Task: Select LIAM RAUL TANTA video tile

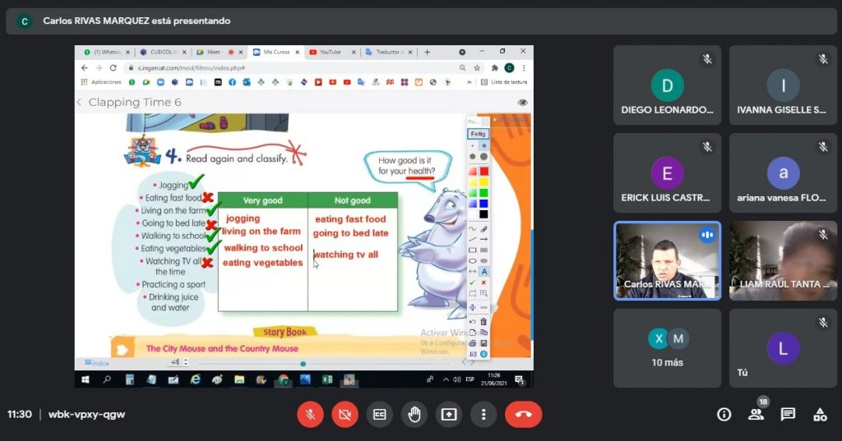Action: (x=783, y=260)
